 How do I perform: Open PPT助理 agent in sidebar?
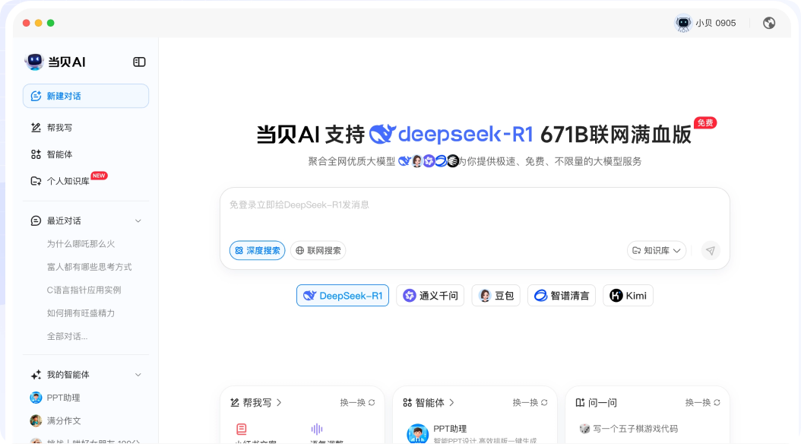point(55,398)
